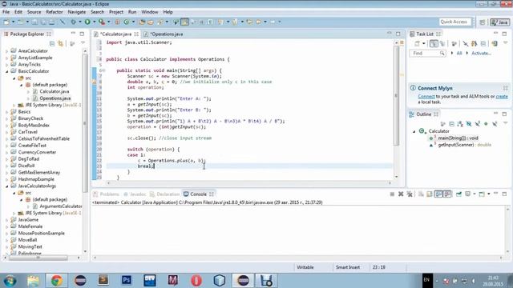Toggle Mark Occurrences highlighted toolbar button
The image size is (513, 288).
pos(185,22)
